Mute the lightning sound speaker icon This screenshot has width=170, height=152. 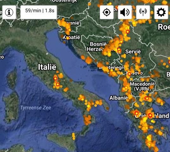[x=125, y=12]
